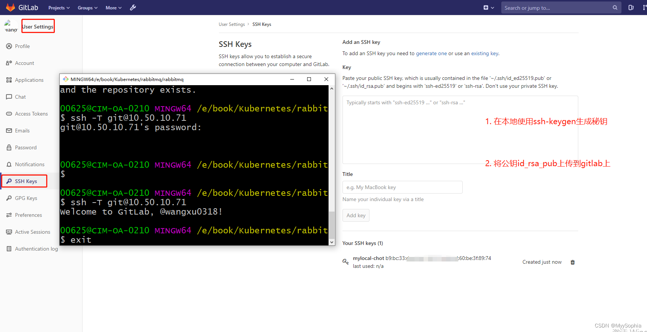The height and width of the screenshot is (332, 647).
Task: Click the search magnifier icon
Action: 615,8
